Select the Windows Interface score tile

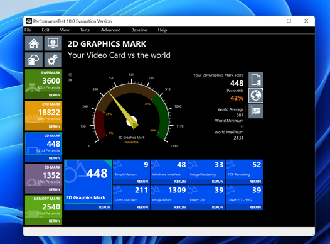[x=169, y=169]
